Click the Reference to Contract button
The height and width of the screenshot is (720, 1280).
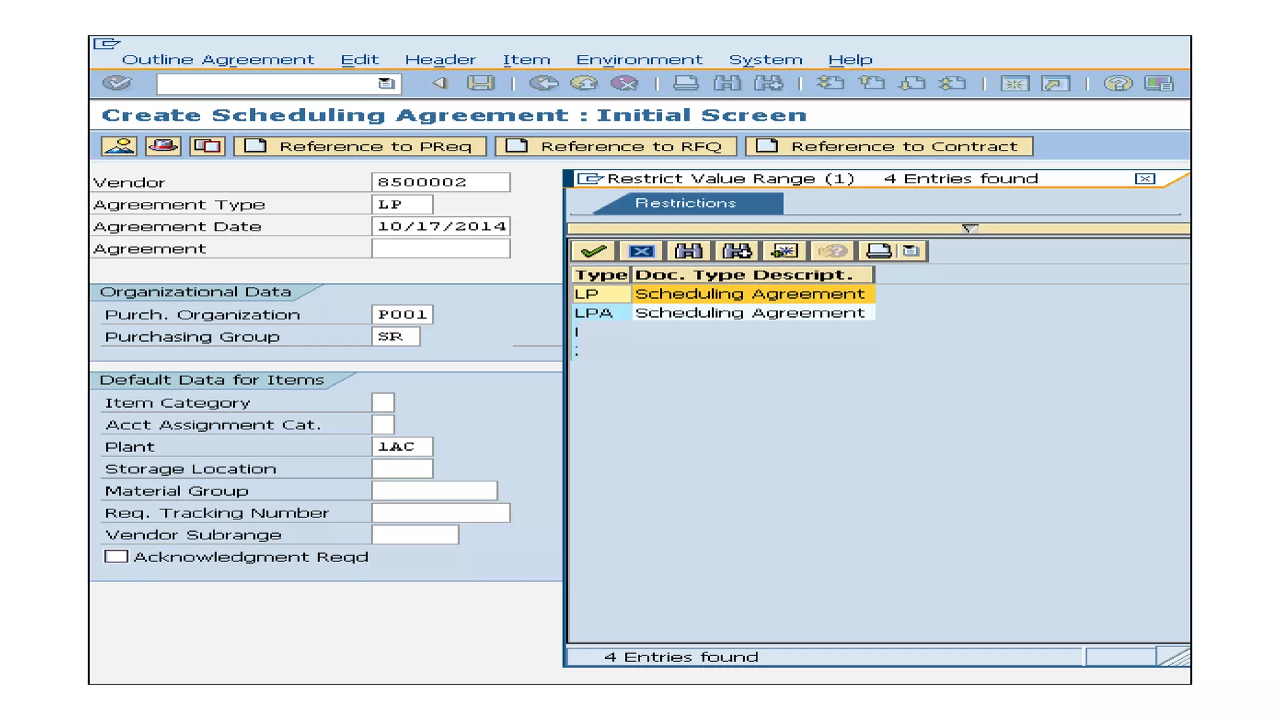click(889, 146)
